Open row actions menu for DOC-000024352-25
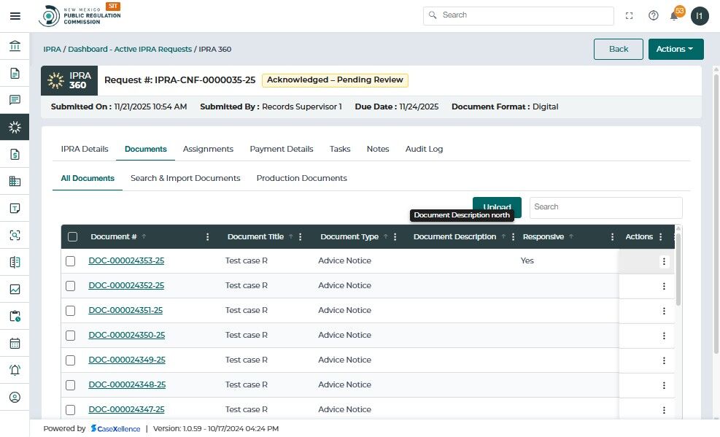720x437 pixels. 664,286
